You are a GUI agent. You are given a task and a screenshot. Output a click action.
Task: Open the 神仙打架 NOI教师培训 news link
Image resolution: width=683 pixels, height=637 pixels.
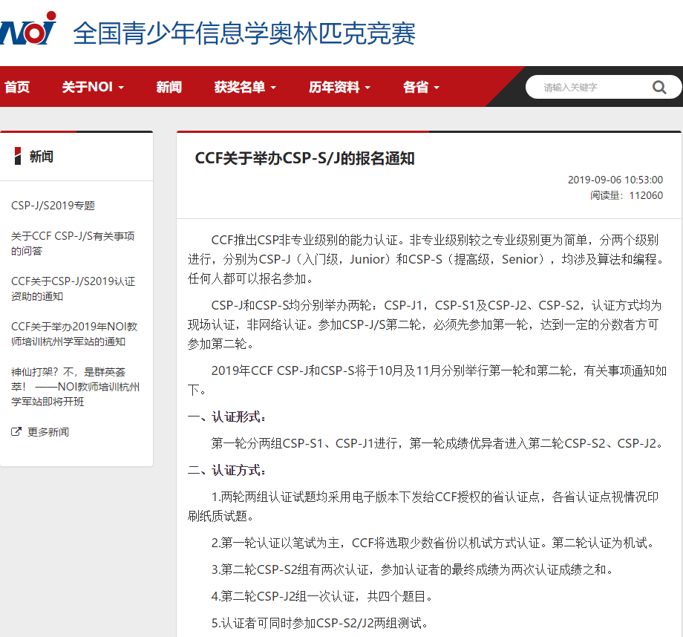pyautogui.click(x=76, y=387)
